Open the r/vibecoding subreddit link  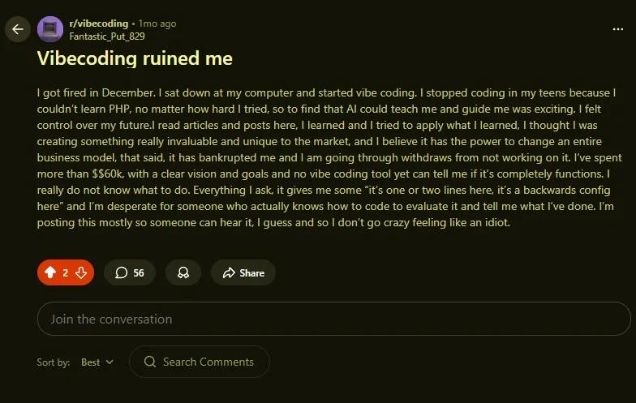click(x=98, y=24)
